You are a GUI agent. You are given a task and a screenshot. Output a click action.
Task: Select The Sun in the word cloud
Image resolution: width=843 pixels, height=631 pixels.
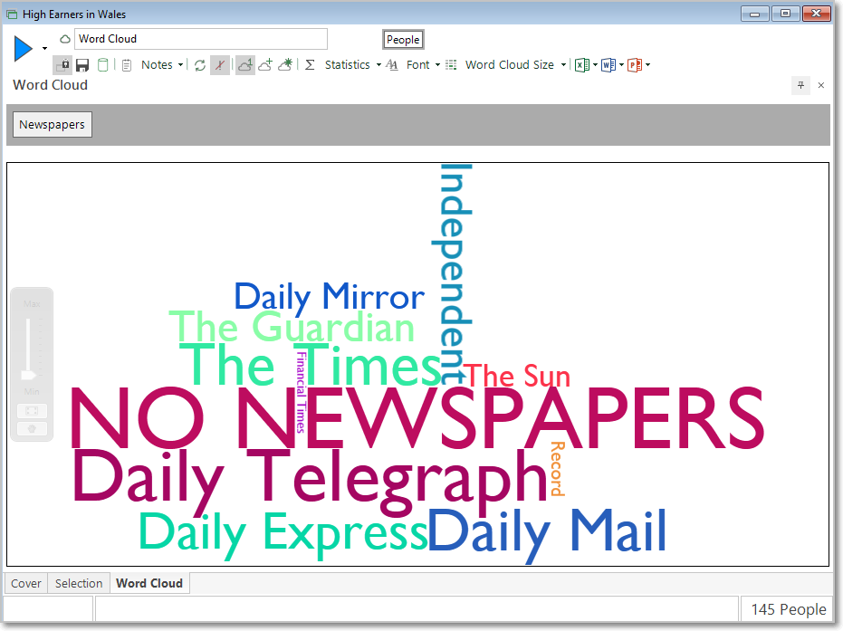click(x=517, y=376)
